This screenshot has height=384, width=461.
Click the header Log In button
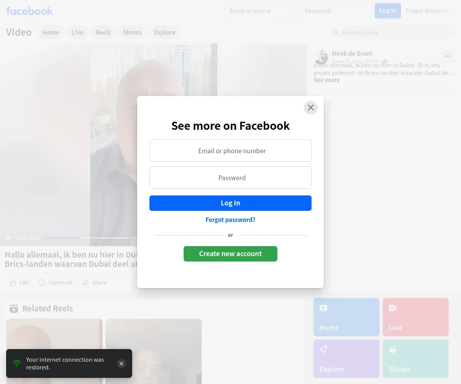point(388,11)
